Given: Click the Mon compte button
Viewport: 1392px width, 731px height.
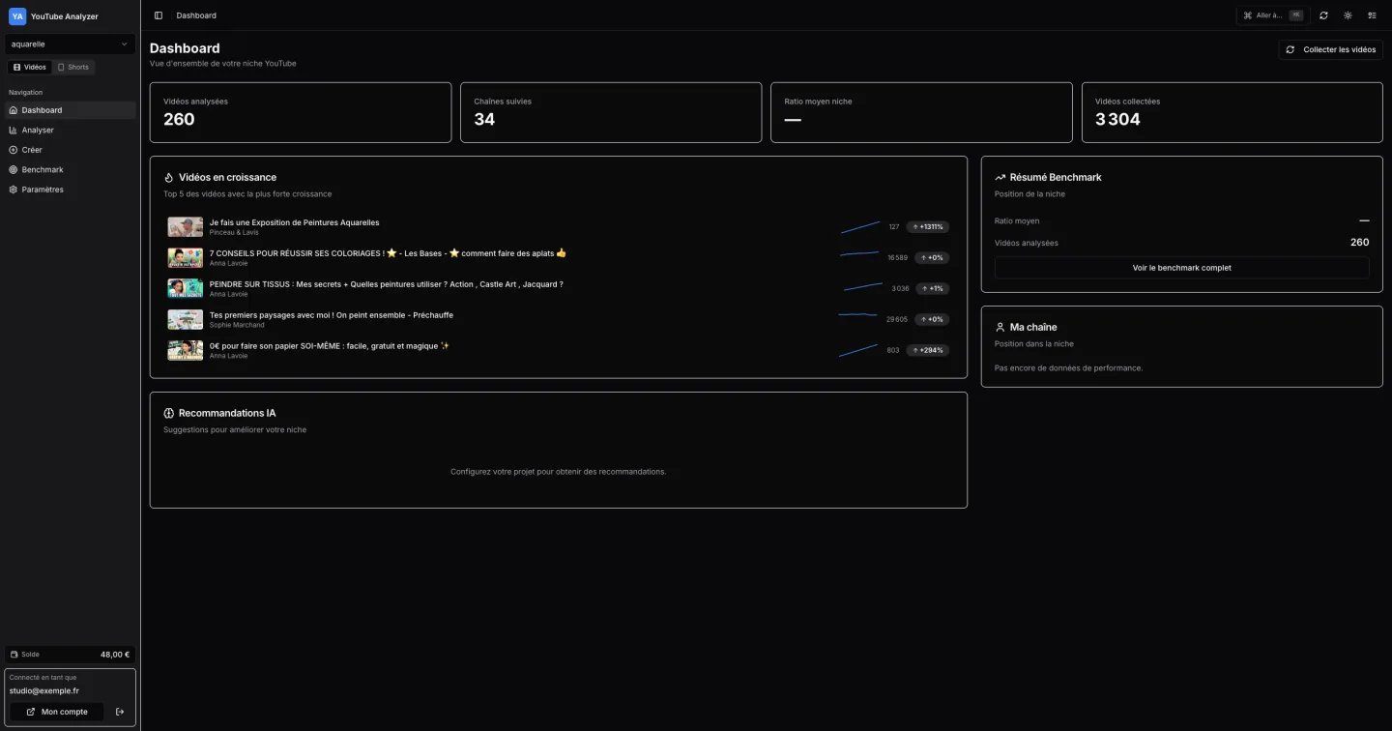Looking at the screenshot, I should [x=56, y=712].
